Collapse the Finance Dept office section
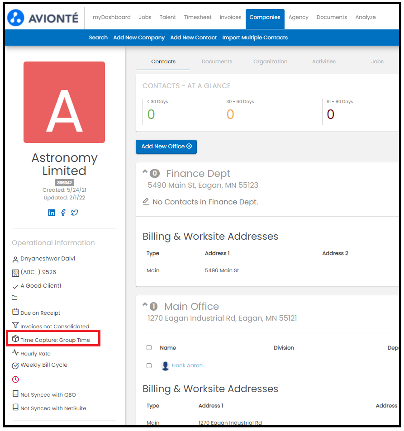Viewport: 404px width, 431px height. [145, 171]
